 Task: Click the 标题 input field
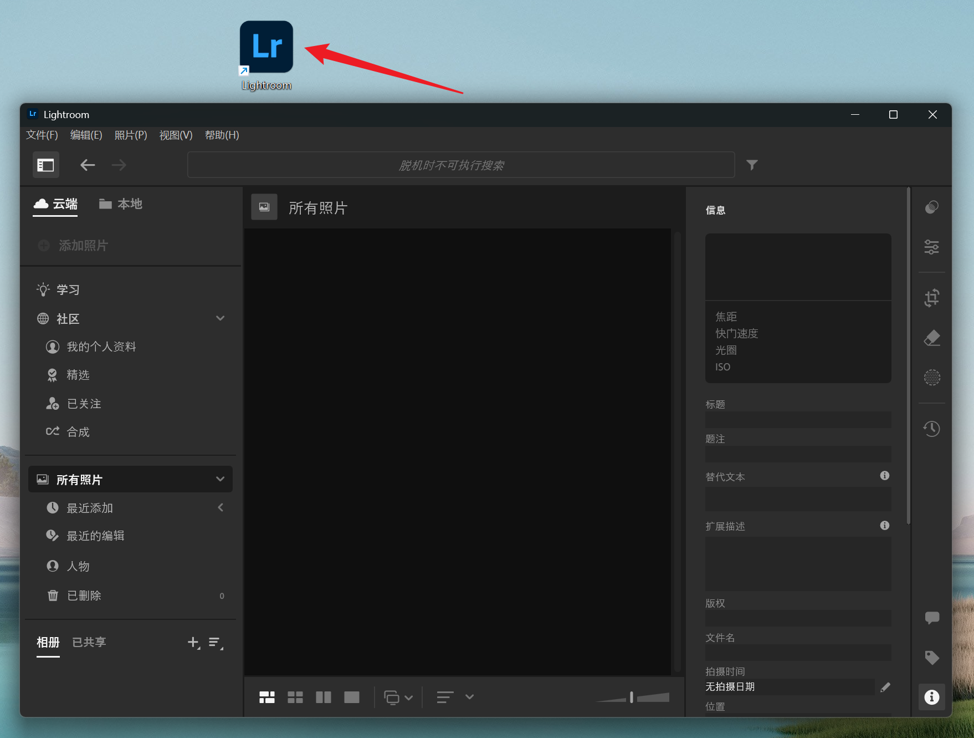798,420
